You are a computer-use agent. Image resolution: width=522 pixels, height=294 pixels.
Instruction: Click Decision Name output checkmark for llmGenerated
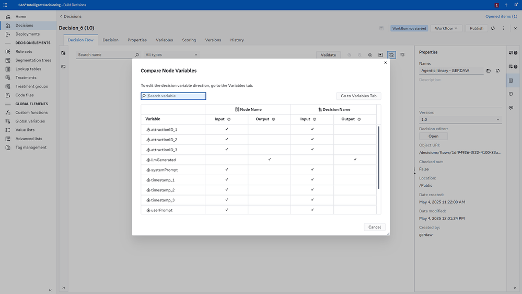tap(355, 160)
